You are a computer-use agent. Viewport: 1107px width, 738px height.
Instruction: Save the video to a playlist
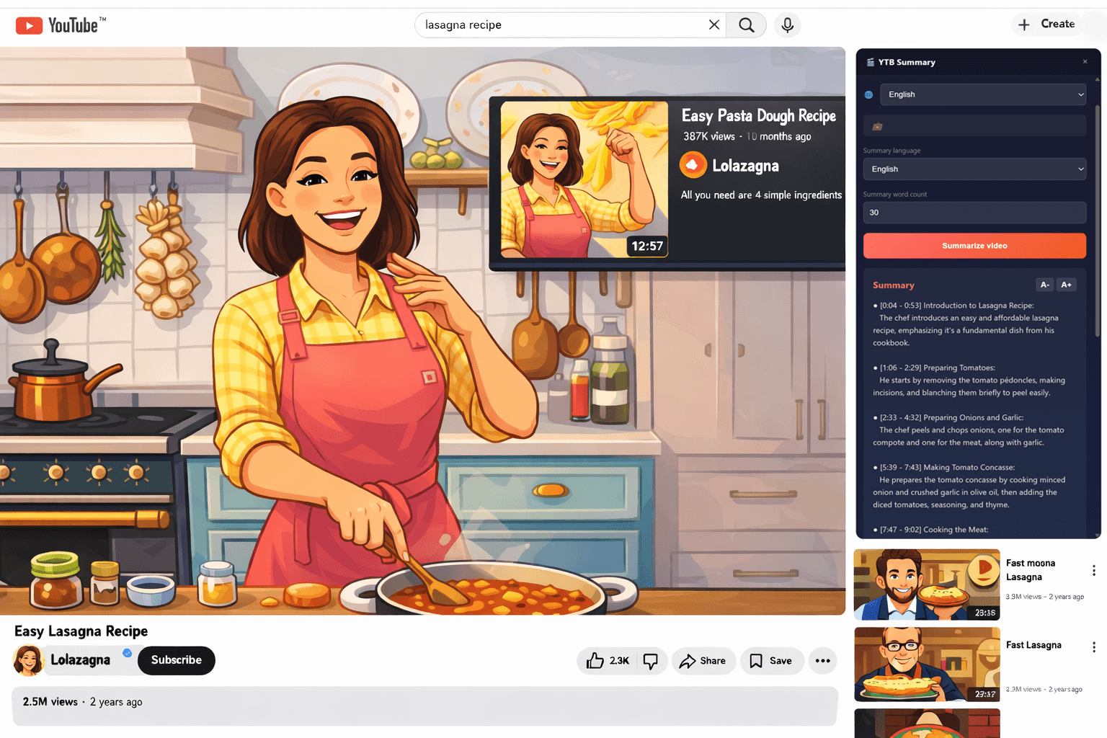point(771,661)
